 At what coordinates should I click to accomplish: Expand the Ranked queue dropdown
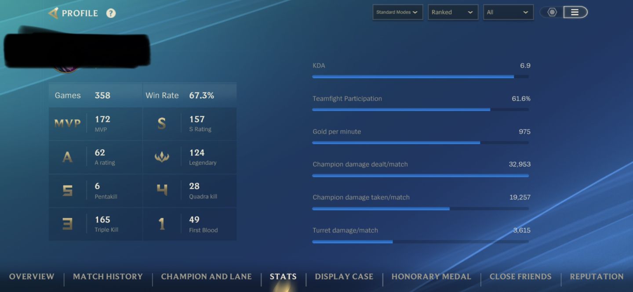pos(453,12)
